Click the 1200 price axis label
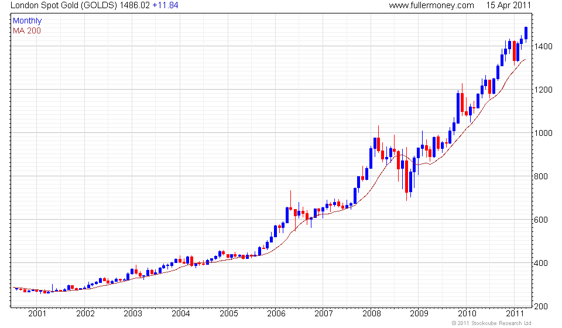This screenshot has width=562, height=328. (x=543, y=90)
